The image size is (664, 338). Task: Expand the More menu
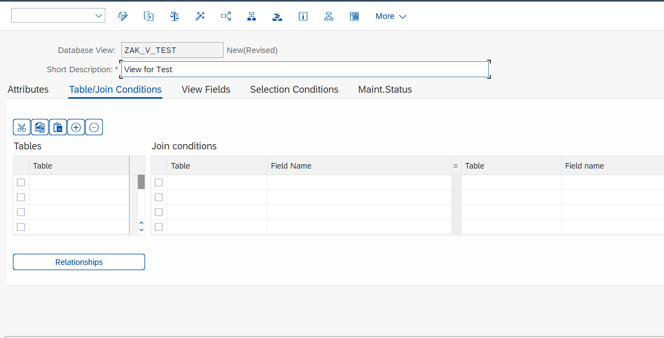point(391,16)
